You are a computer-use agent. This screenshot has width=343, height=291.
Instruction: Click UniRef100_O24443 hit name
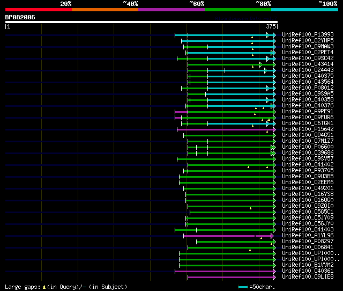[x=308, y=70]
